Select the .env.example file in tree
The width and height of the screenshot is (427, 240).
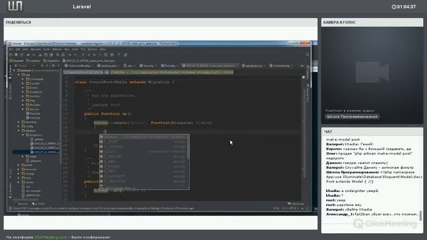tap(31, 191)
